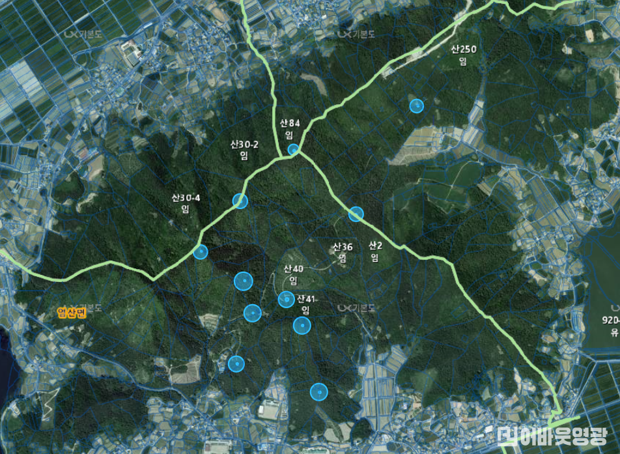Click the 산250 parcel label
This screenshot has height=454, width=620.
click(x=464, y=50)
